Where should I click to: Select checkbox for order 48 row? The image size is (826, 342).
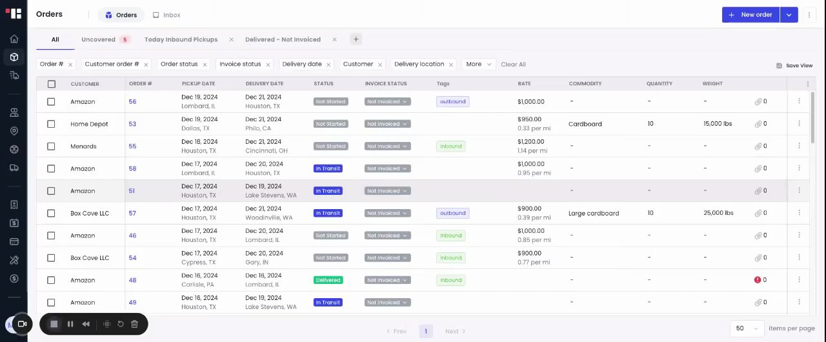51,280
